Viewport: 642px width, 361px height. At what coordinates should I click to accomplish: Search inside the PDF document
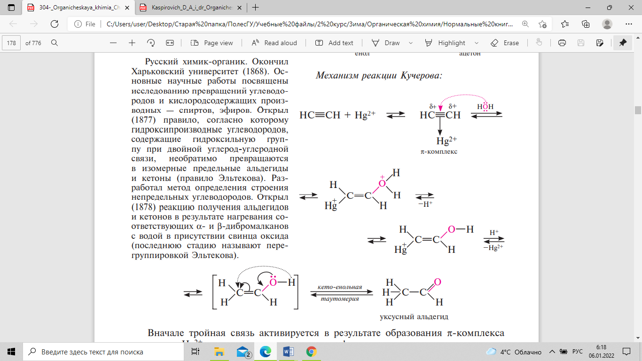(55, 43)
